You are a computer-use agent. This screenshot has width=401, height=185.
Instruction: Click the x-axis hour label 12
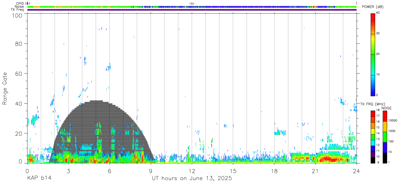coord(192,171)
